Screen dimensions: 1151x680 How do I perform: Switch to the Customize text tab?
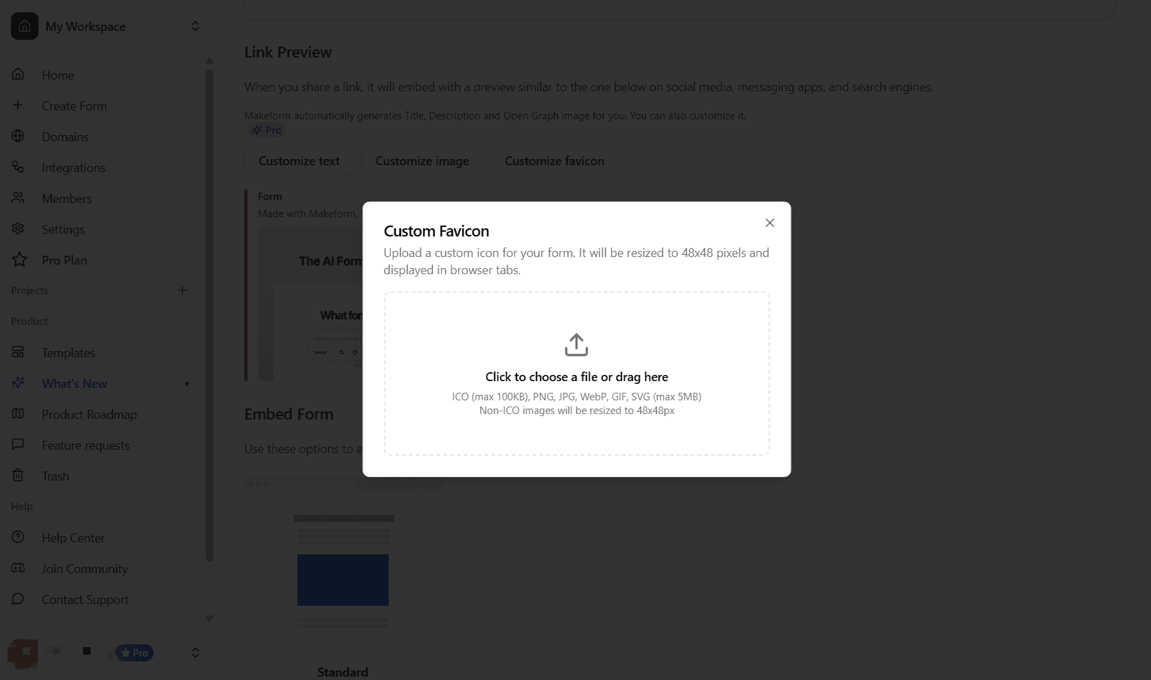click(x=298, y=160)
